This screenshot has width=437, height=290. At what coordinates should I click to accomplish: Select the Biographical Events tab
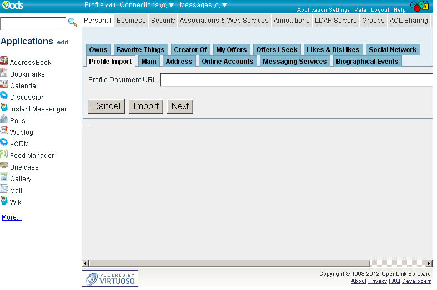[366, 62]
